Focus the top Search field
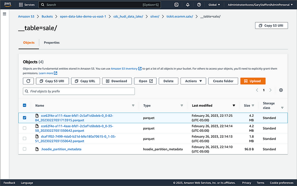The width and height of the screenshot is (297, 186). pyautogui.click(x=100, y=5)
